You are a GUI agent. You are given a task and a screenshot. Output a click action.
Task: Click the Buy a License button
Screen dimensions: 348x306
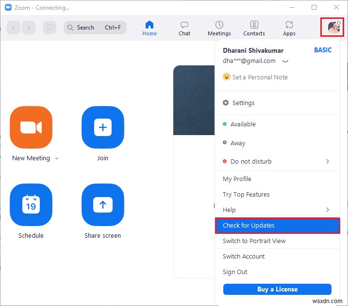277,289
